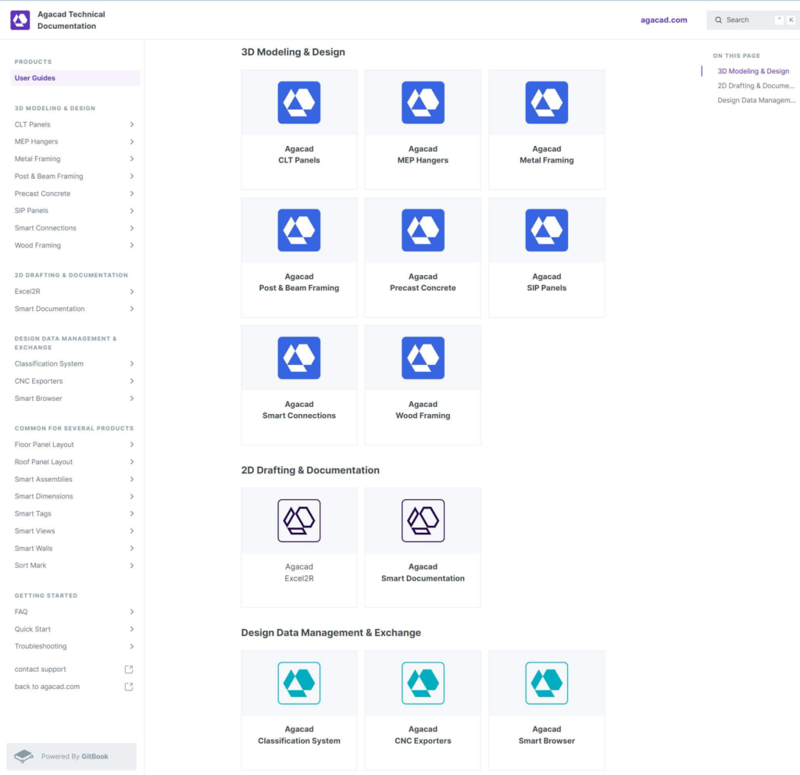
Task: Expand the Floor Panel Layout chevron
Action: point(131,445)
